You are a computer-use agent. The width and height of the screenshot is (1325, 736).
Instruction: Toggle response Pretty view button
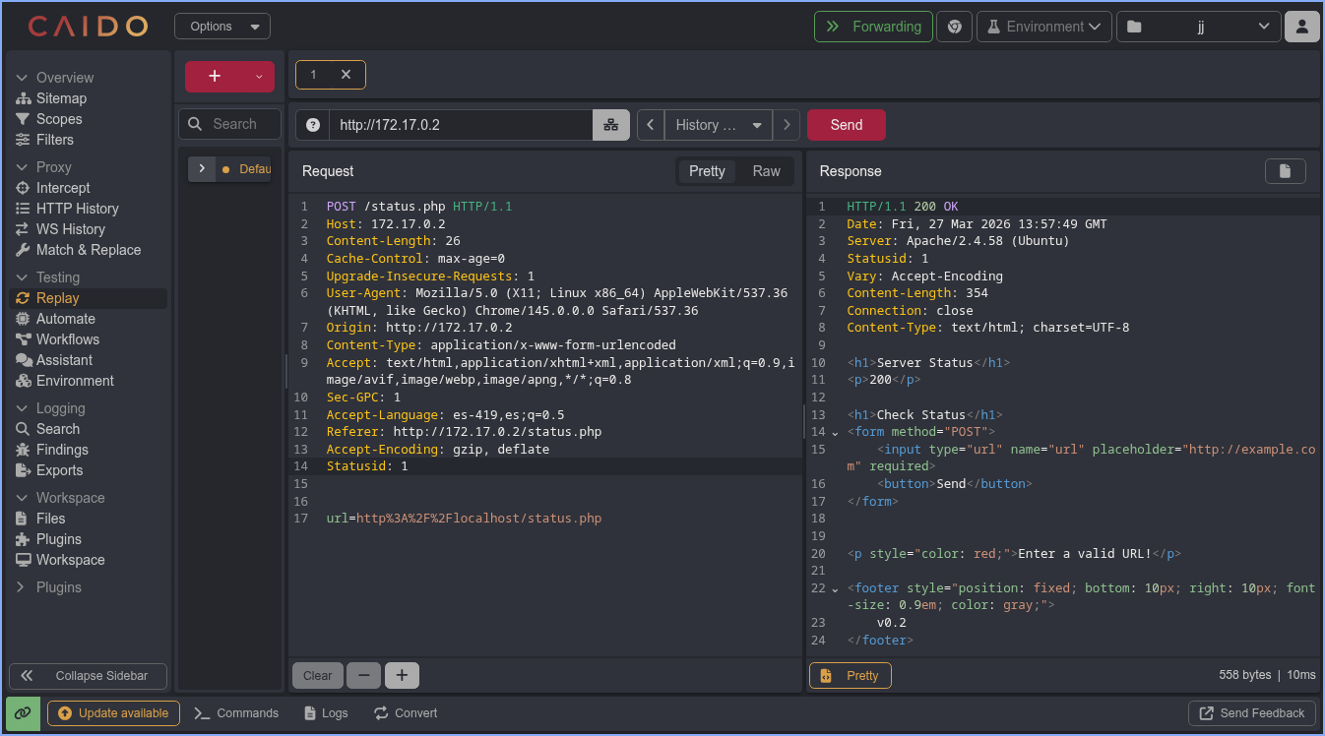851,676
